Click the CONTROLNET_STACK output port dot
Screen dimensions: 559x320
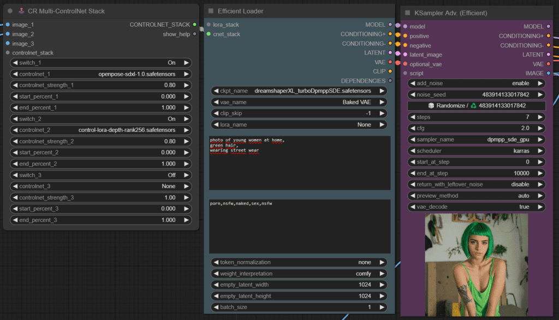click(195, 25)
